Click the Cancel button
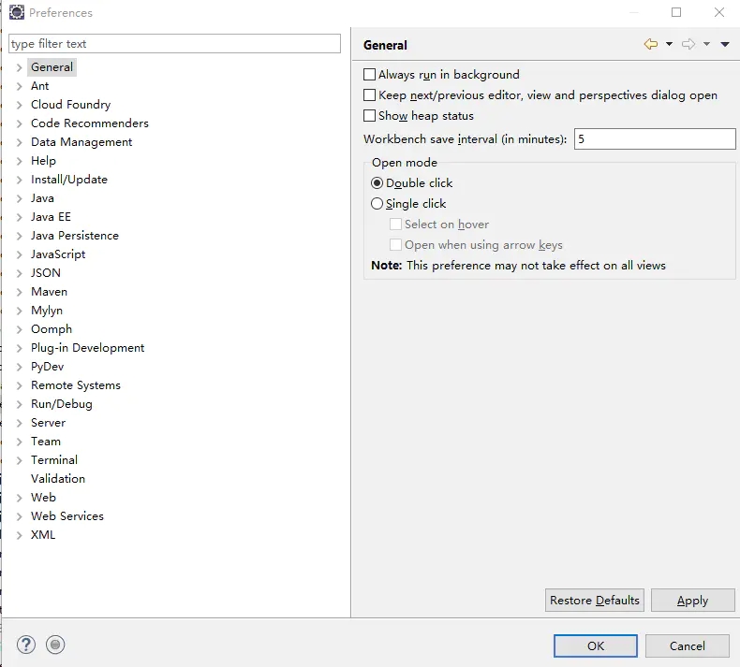740x667 pixels. pyautogui.click(x=688, y=645)
